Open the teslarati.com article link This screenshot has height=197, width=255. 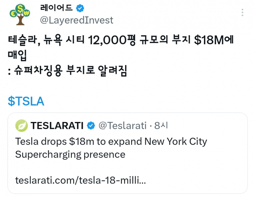point(80,180)
